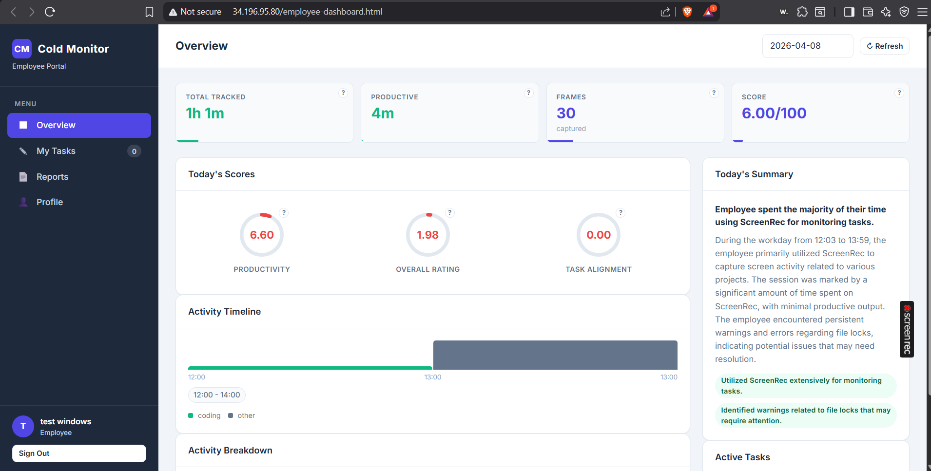Select Overview in the sidebar menu
This screenshot has height=471, width=931.
click(79, 125)
